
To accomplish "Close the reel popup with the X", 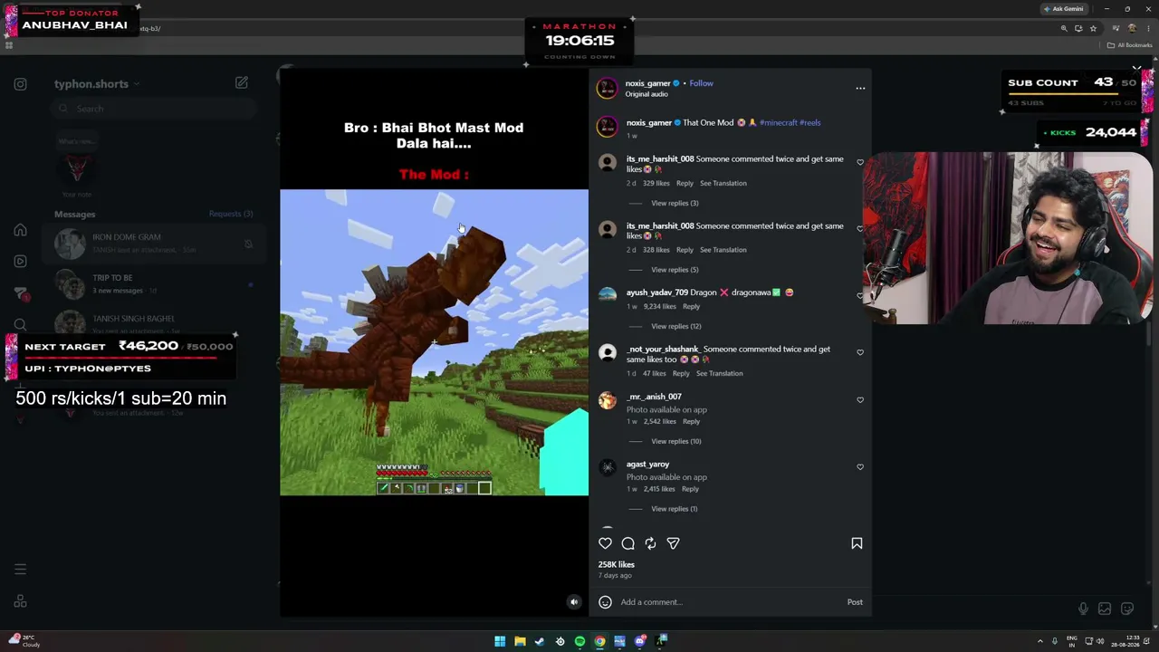I will pos(1136,68).
